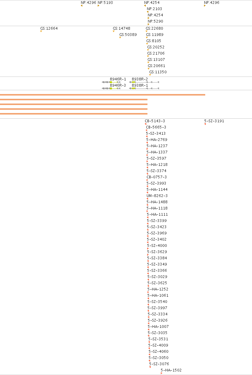
Task: Open the 5-SZ-3035 insertion
Action: (x=158, y=333)
